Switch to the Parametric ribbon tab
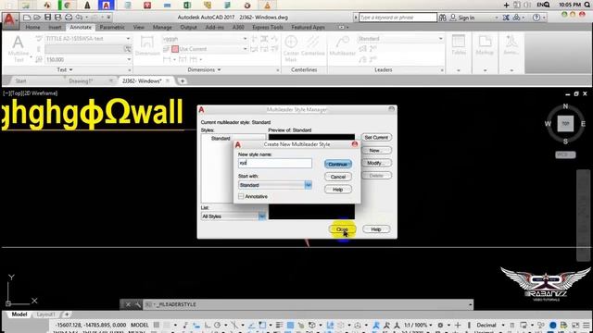This screenshot has height=333, width=593. point(112,27)
